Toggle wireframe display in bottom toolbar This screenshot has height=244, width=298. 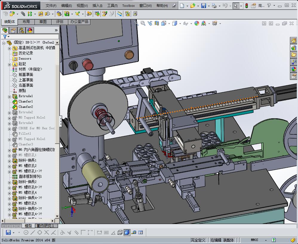click(x=120, y=232)
